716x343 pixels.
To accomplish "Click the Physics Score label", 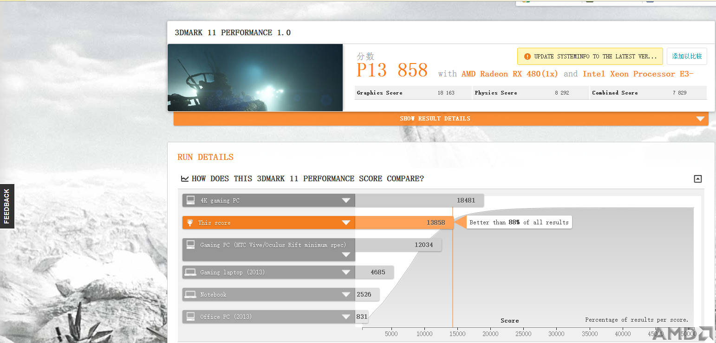I will click(496, 93).
